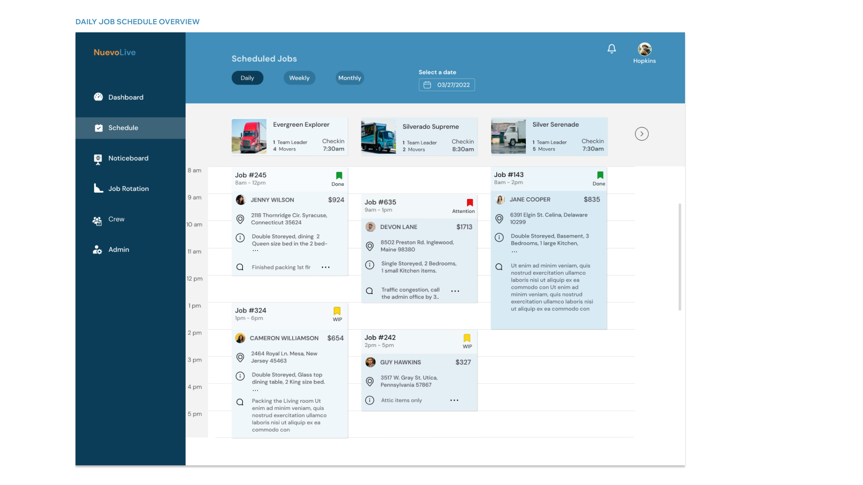Viewport: 863px width, 485px height.
Task: Click the Evergreen Explorer truck thumbnail
Action: (249, 137)
